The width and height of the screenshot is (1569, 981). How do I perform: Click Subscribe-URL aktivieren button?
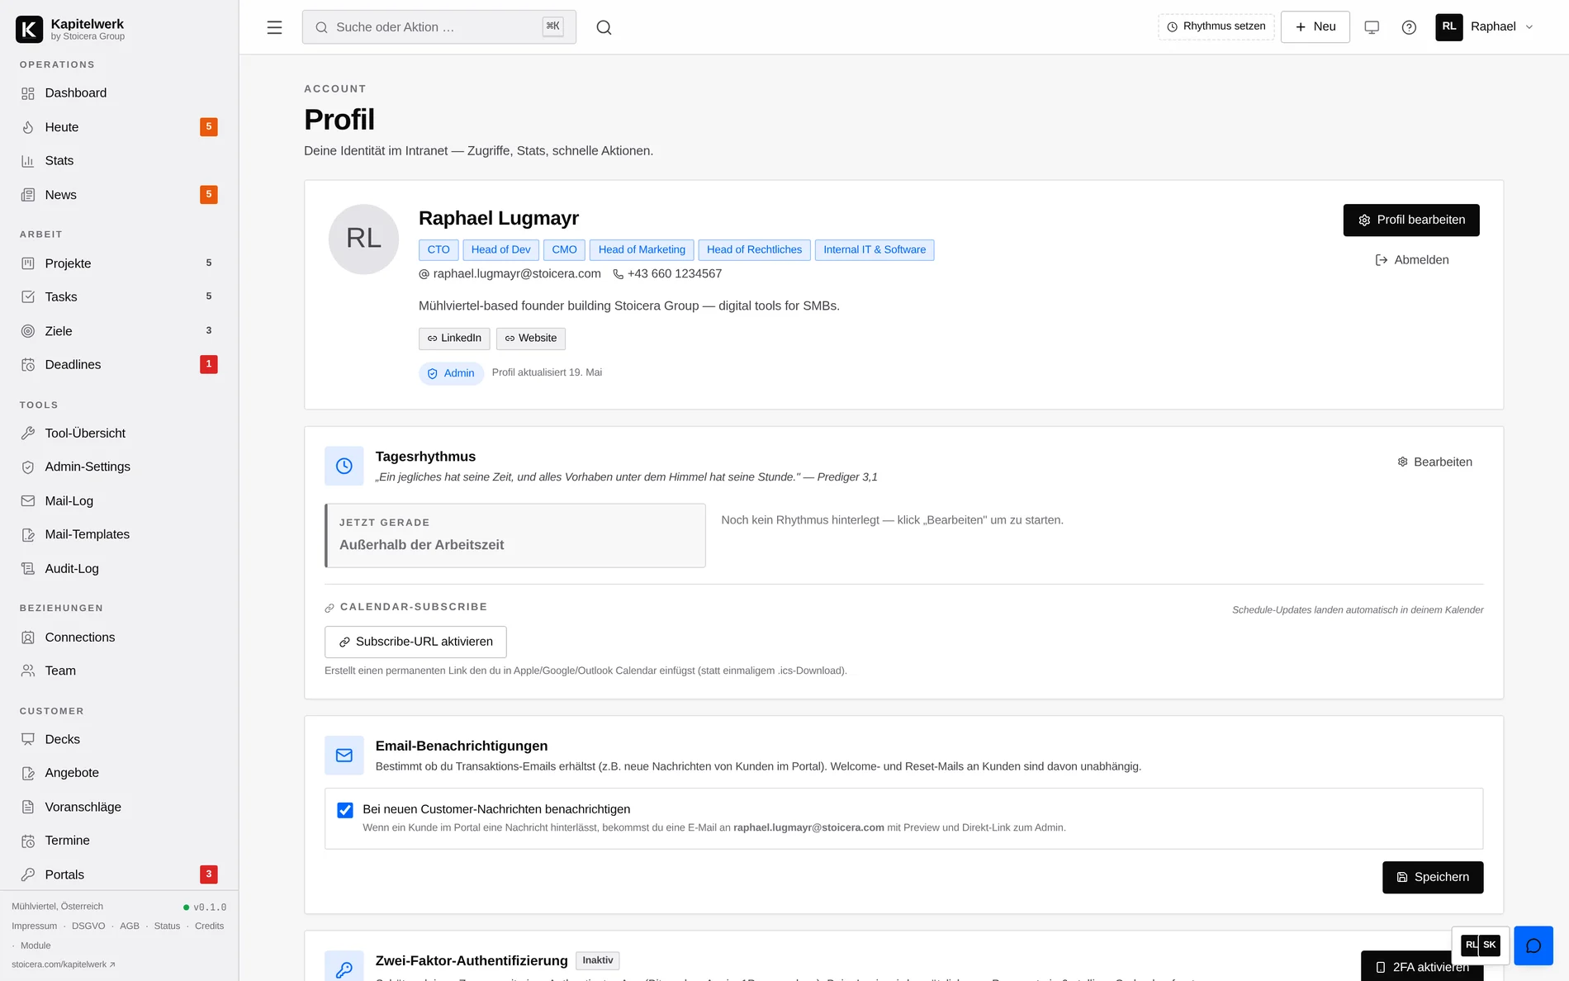(x=415, y=642)
